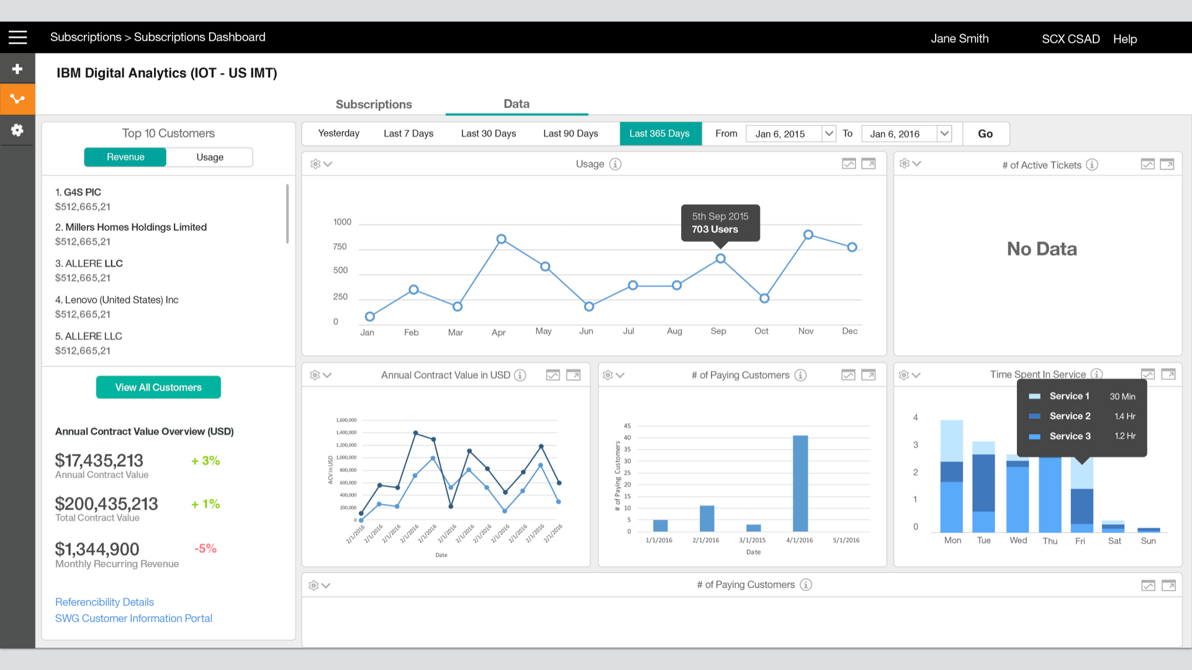Select Last 30 Days range
Viewport: 1192px width, 670px height.
point(488,133)
